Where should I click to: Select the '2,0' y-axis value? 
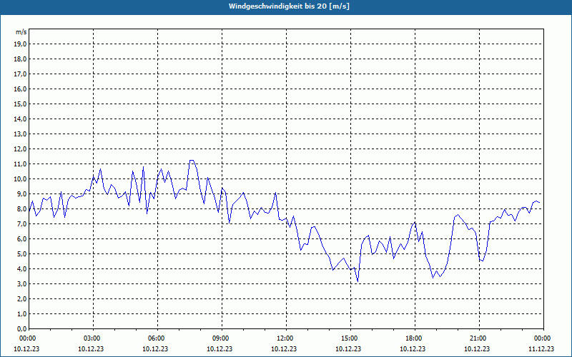[21, 299]
